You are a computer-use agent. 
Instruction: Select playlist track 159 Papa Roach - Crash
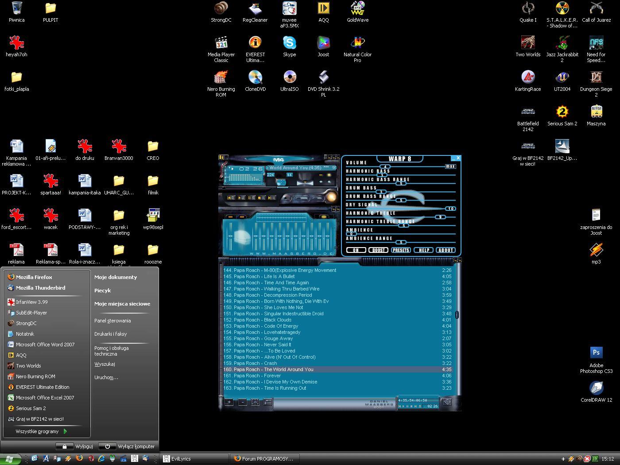coord(337,363)
